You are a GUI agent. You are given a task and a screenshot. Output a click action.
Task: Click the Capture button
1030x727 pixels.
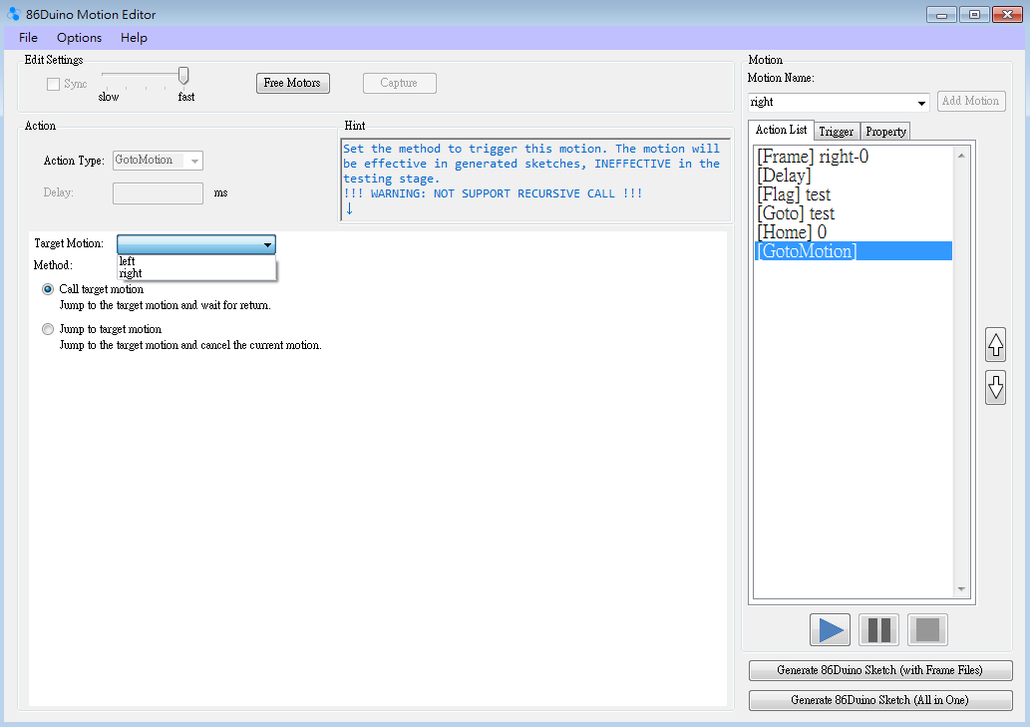[x=399, y=83]
